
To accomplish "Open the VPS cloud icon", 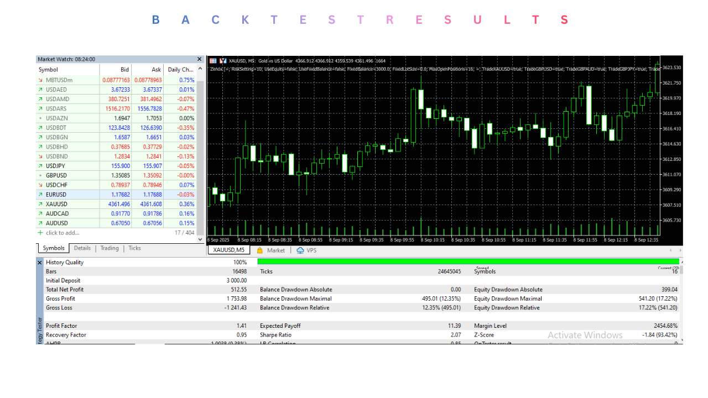I will [x=300, y=250].
